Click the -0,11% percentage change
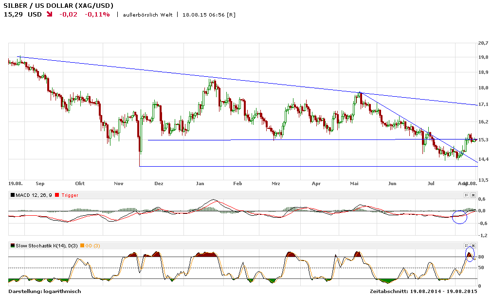Viewport: 493px width, 294px height. click(x=97, y=15)
